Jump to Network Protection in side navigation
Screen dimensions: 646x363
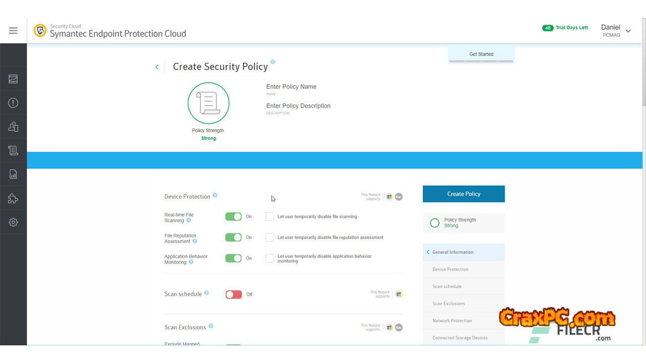point(452,321)
